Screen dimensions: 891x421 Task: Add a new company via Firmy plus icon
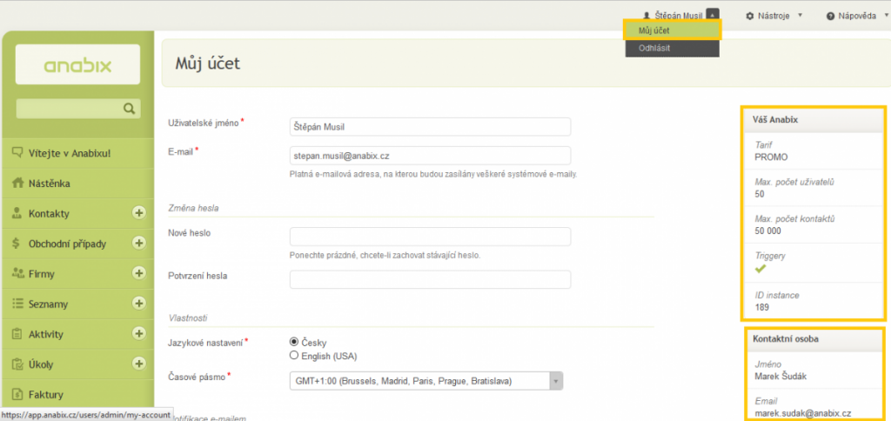coord(138,273)
